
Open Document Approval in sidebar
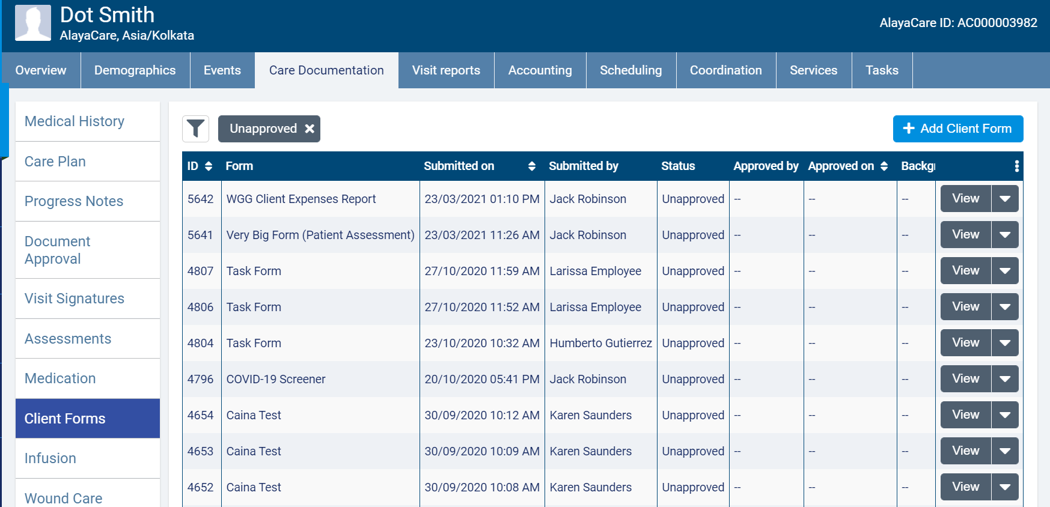click(57, 250)
